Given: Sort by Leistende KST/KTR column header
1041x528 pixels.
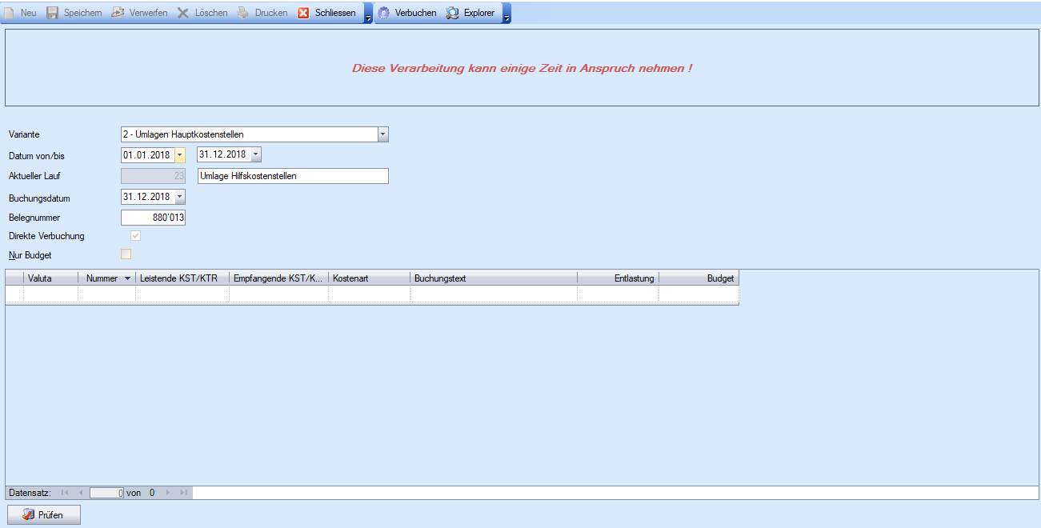Looking at the screenshot, I should click(x=182, y=278).
